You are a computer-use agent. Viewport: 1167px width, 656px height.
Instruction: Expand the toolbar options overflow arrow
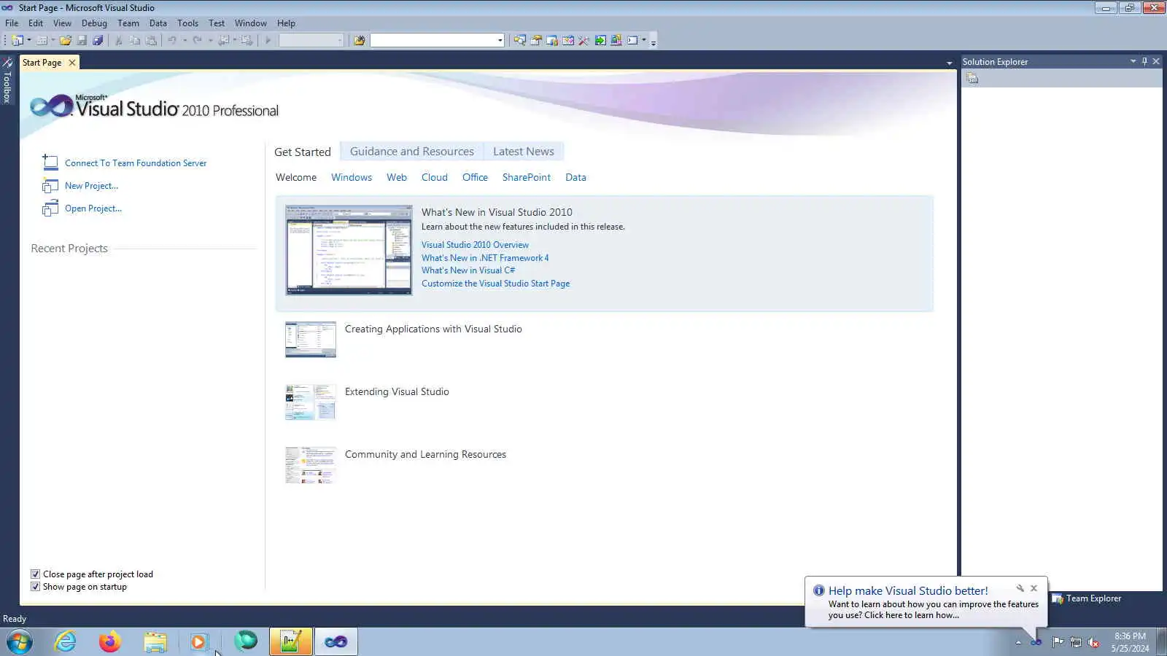(653, 41)
